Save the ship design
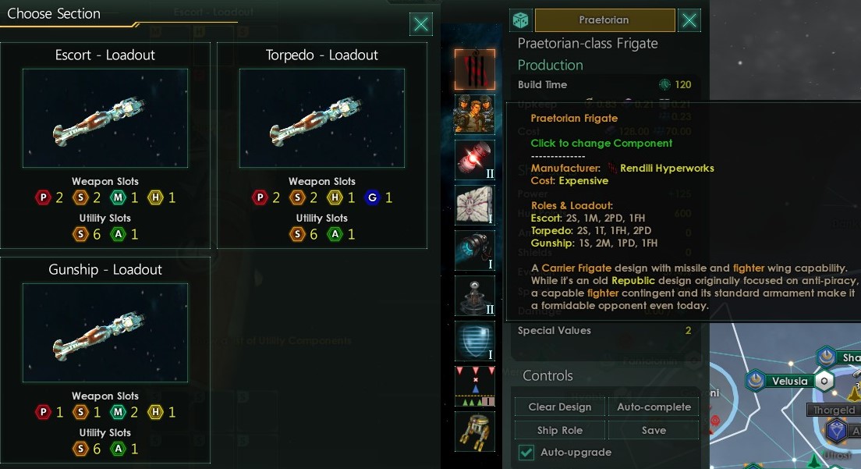The width and height of the screenshot is (861, 469). [654, 430]
